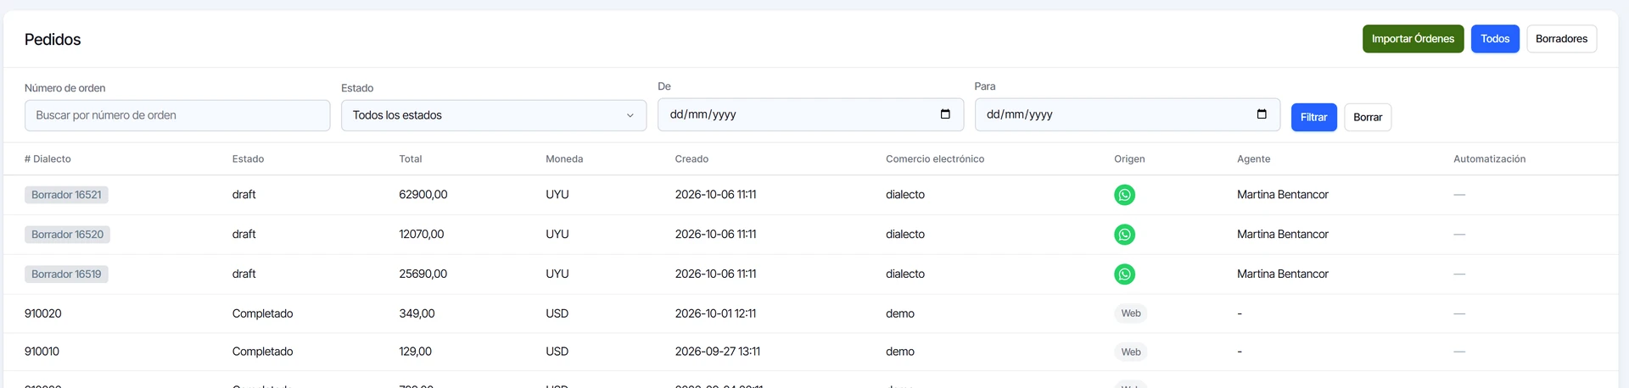The image size is (1629, 388).
Task: Click Completado status of order 910010
Action: click(x=263, y=352)
